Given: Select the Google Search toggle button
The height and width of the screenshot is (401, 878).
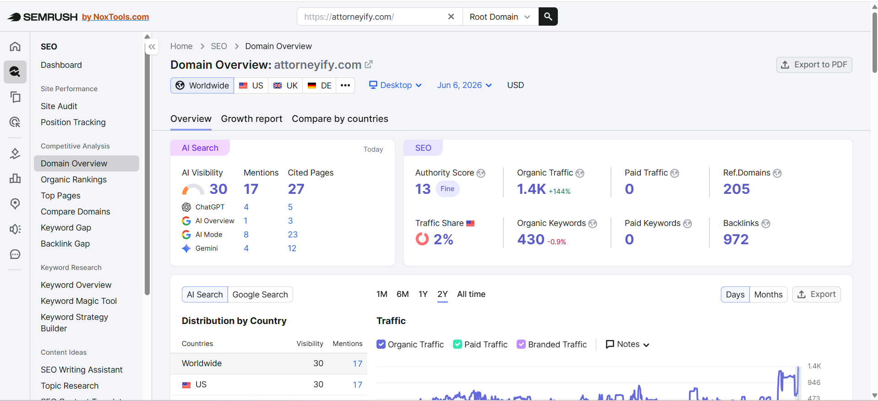Looking at the screenshot, I should coord(260,294).
